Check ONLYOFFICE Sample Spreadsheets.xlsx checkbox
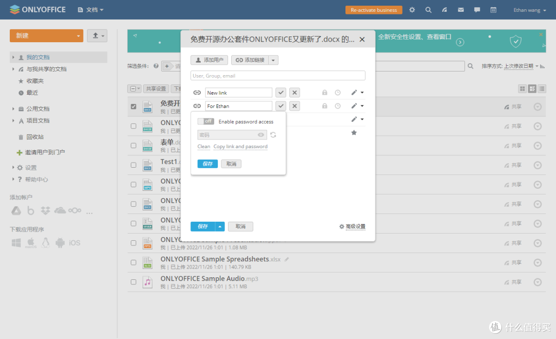Screen dimensions: 556x339 (133, 262)
